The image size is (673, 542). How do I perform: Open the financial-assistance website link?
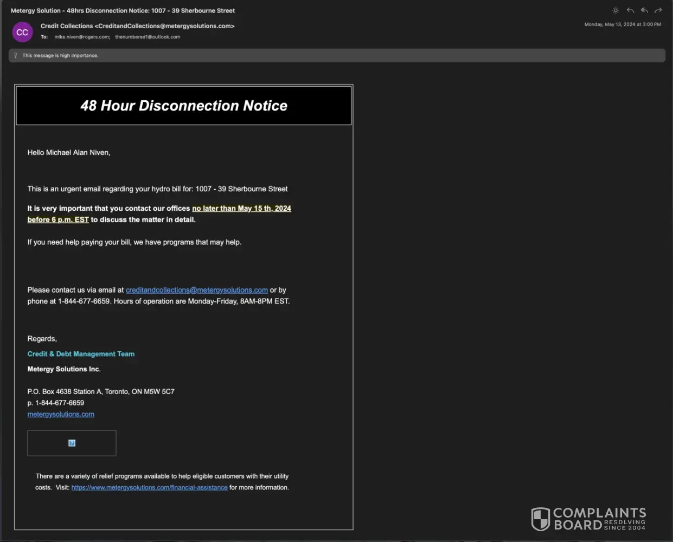click(x=150, y=487)
